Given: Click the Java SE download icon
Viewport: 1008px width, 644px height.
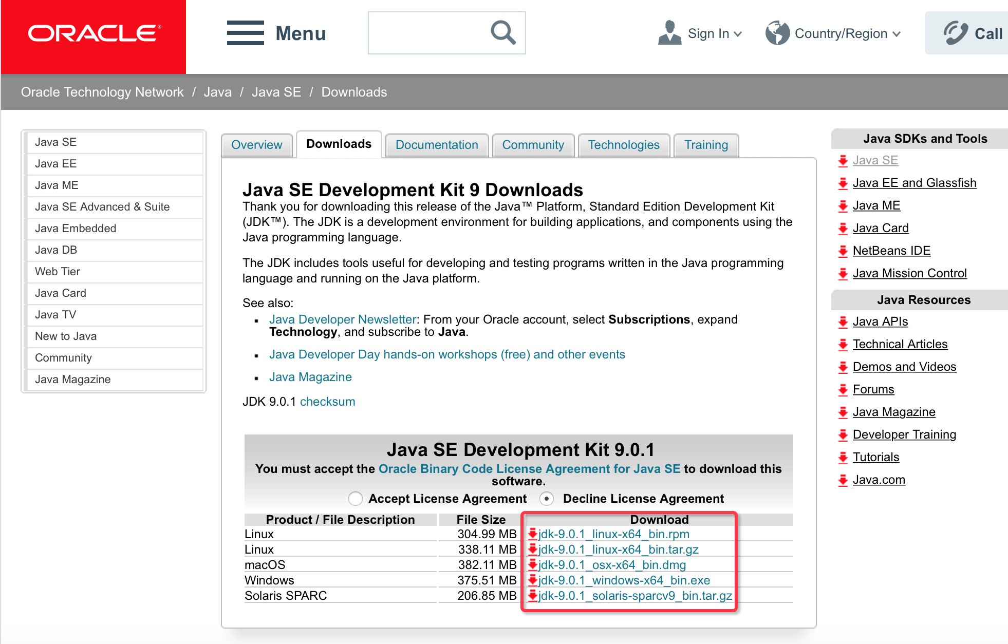Looking at the screenshot, I should click(844, 161).
